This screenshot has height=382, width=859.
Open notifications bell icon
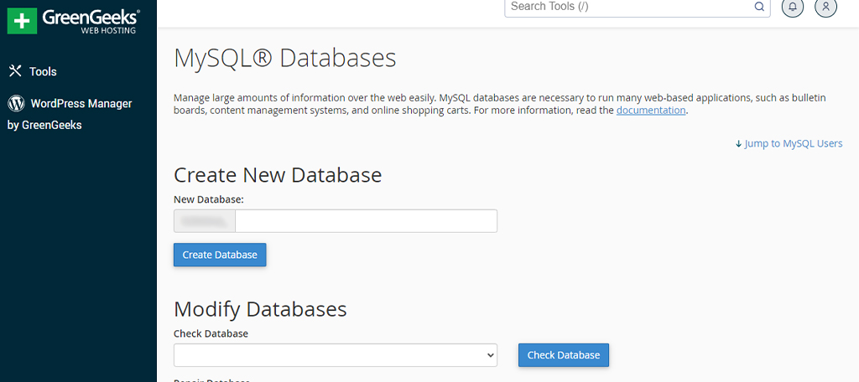(792, 7)
